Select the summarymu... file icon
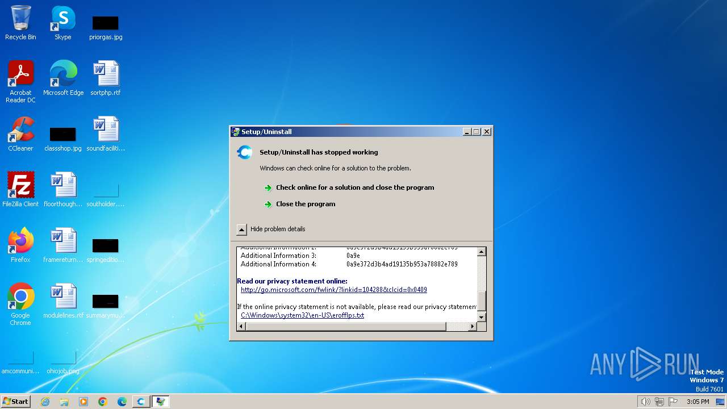The width and height of the screenshot is (727, 409). point(106,305)
